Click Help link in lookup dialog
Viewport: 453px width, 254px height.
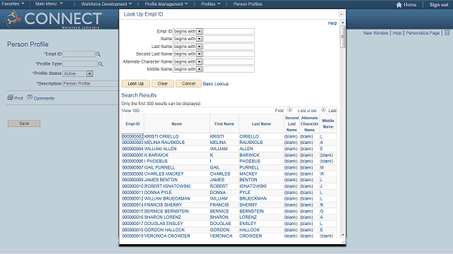point(332,23)
